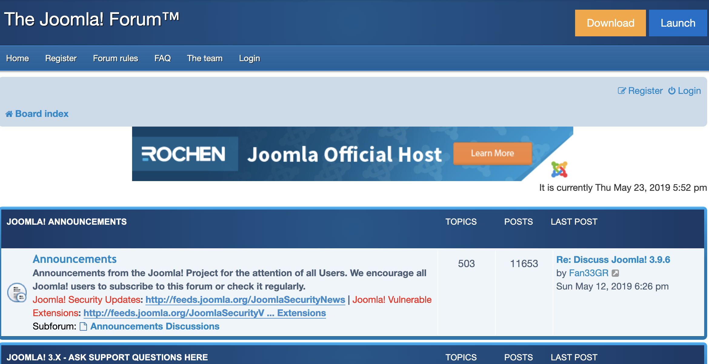
Task: Click JOOMLA! 3.X - ASK SUPPORT QUESTIONS HERE header
Action: pyautogui.click(x=107, y=357)
